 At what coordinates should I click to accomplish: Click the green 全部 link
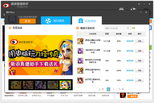pos(133,28)
